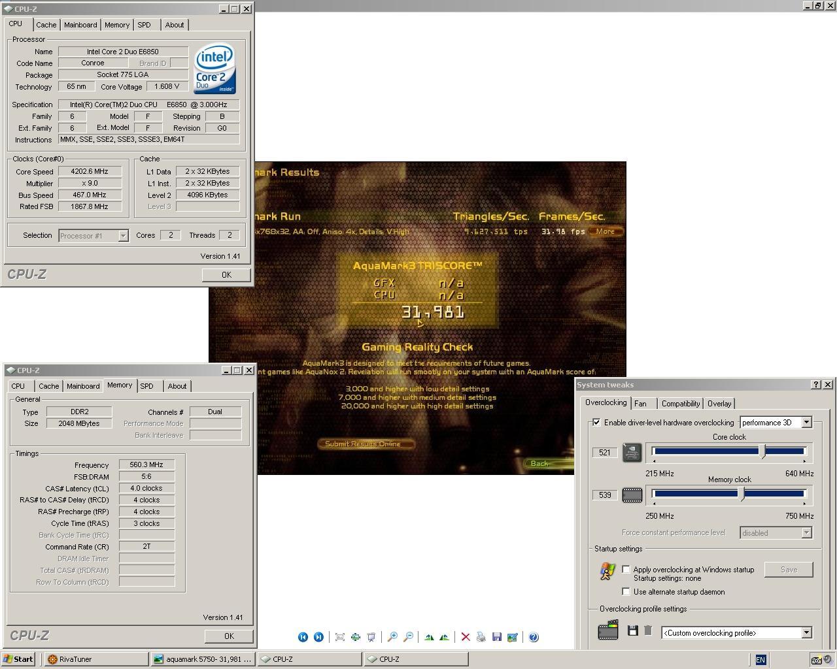Screen dimensions: 837x669
Task: Open viewer help question mark icon
Action: tap(534, 637)
